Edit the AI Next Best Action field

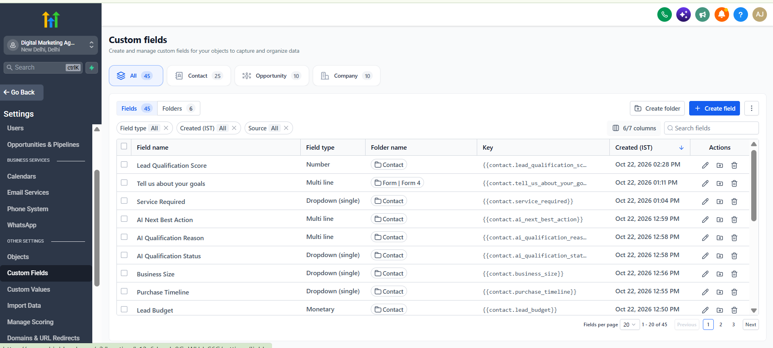tap(705, 220)
